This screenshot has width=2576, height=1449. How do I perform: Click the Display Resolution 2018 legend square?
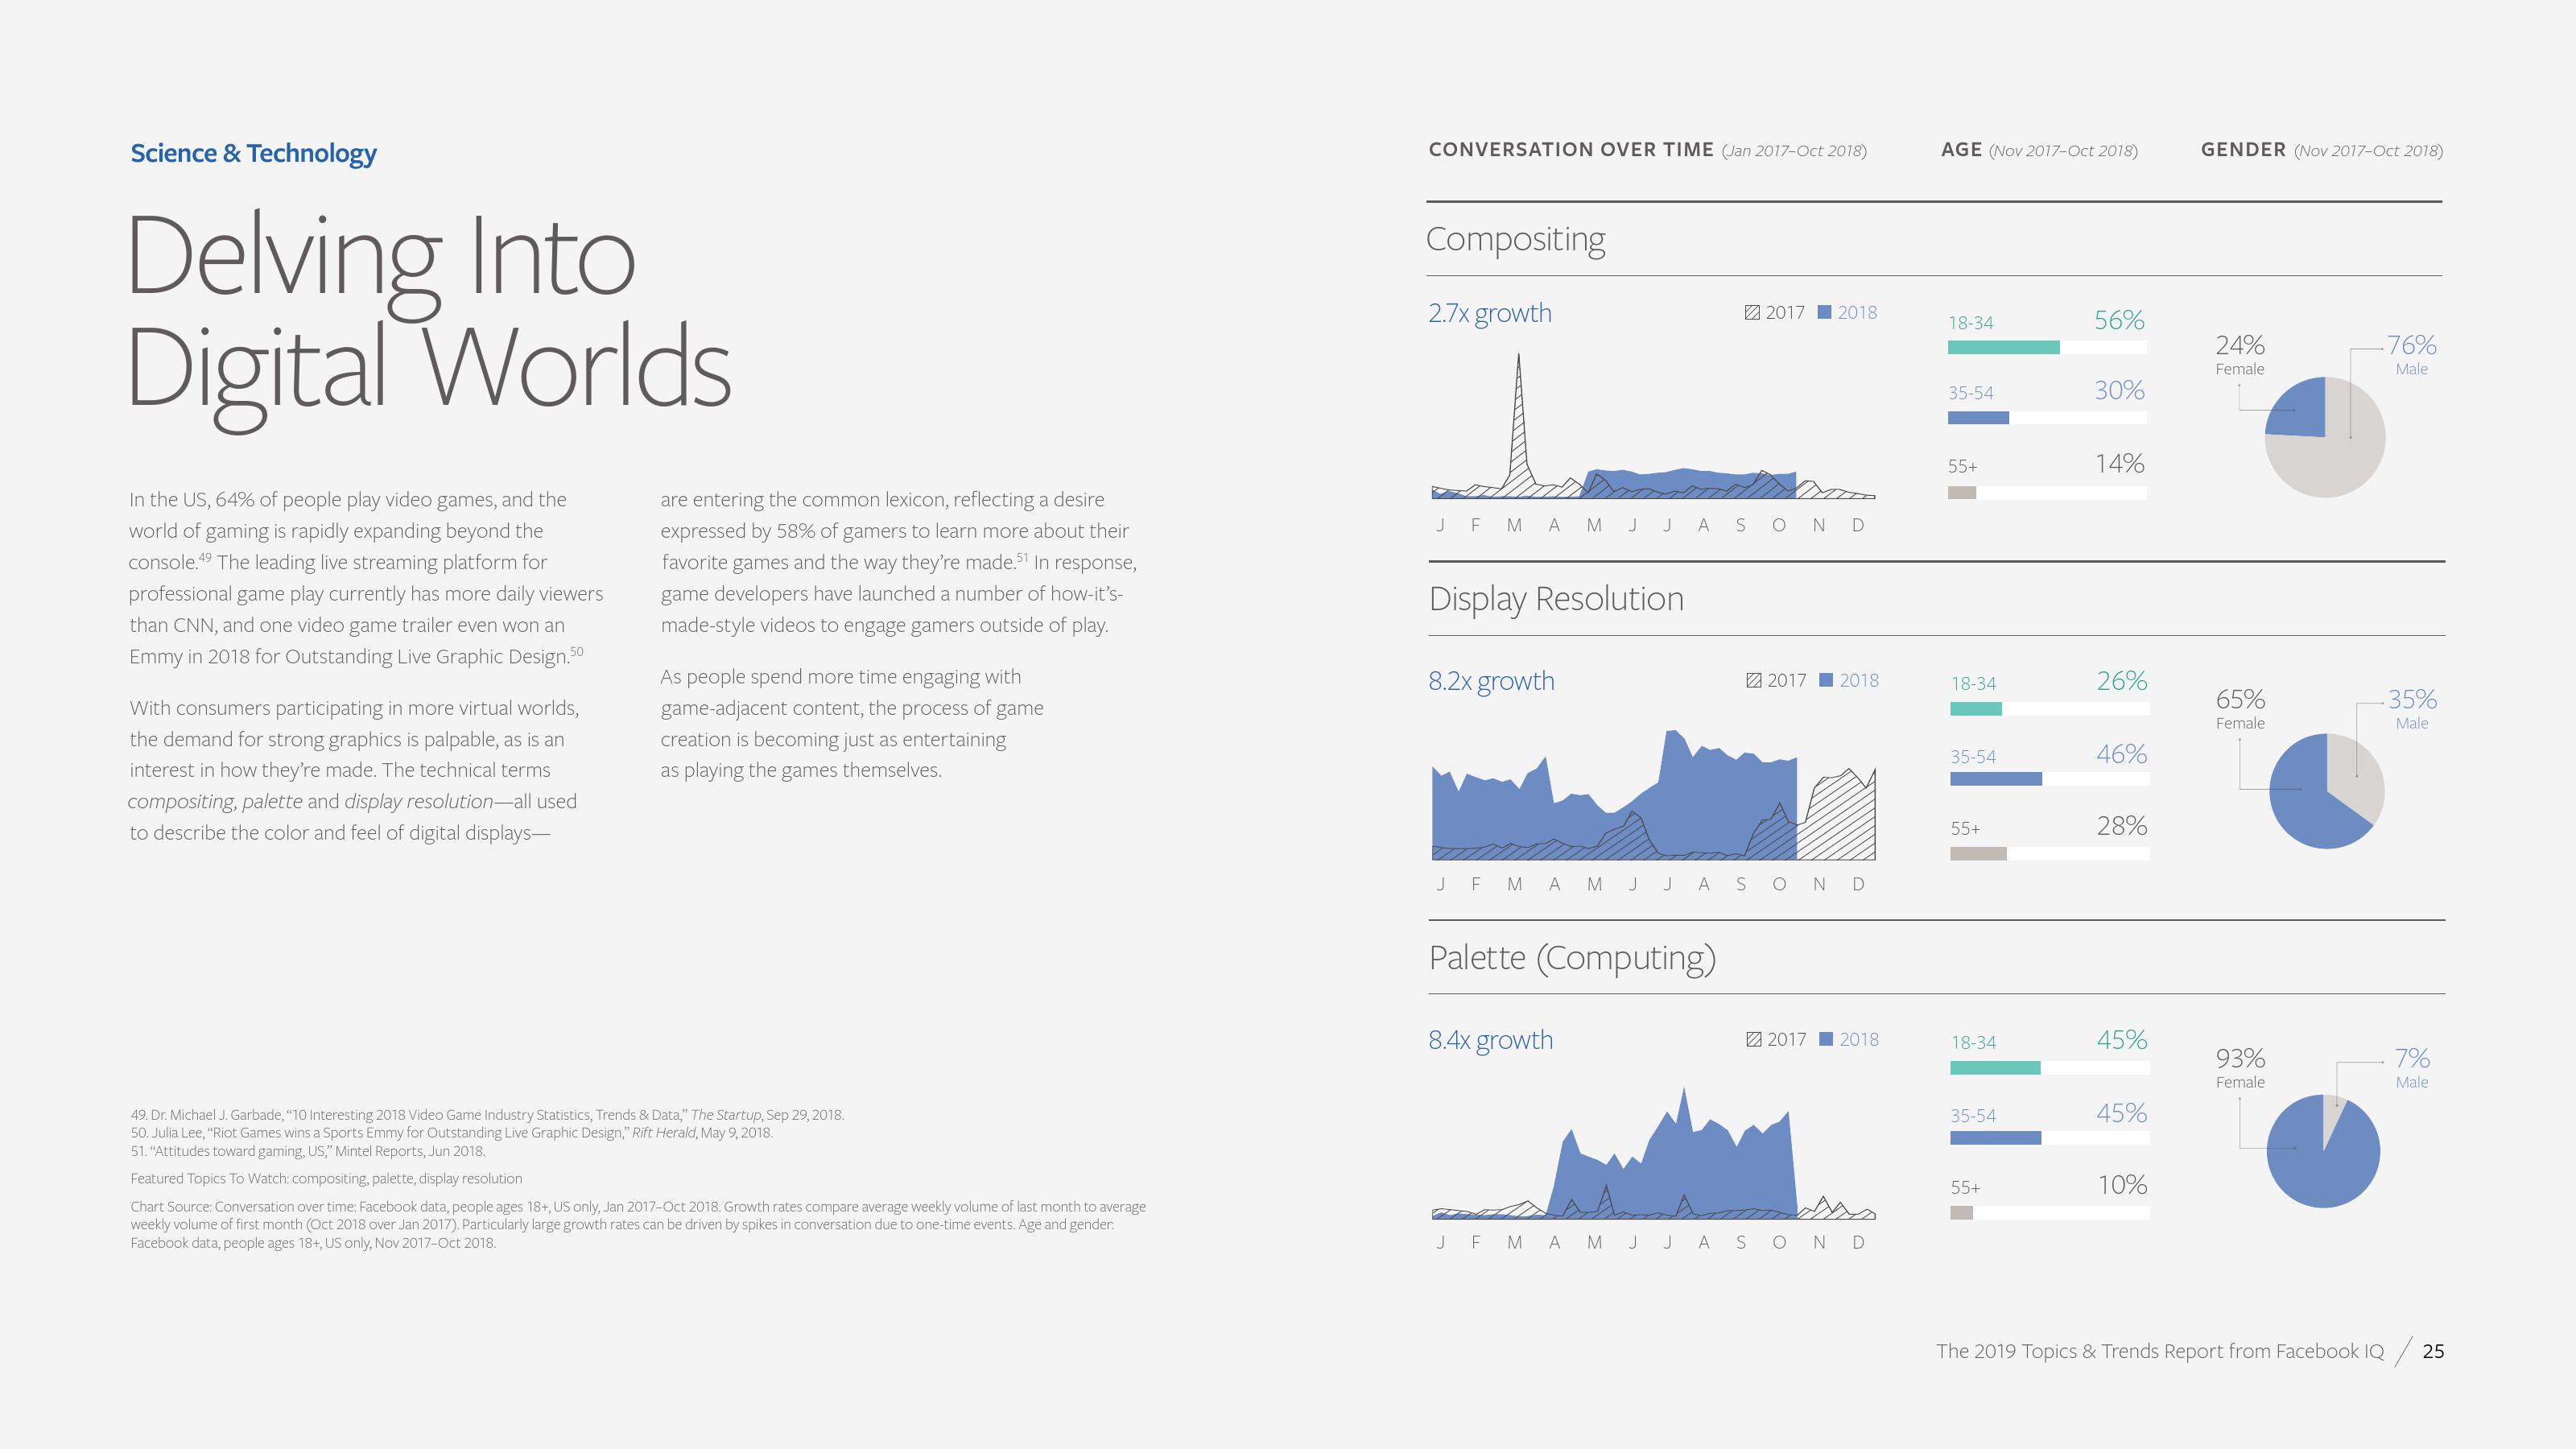pyautogui.click(x=1826, y=680)
